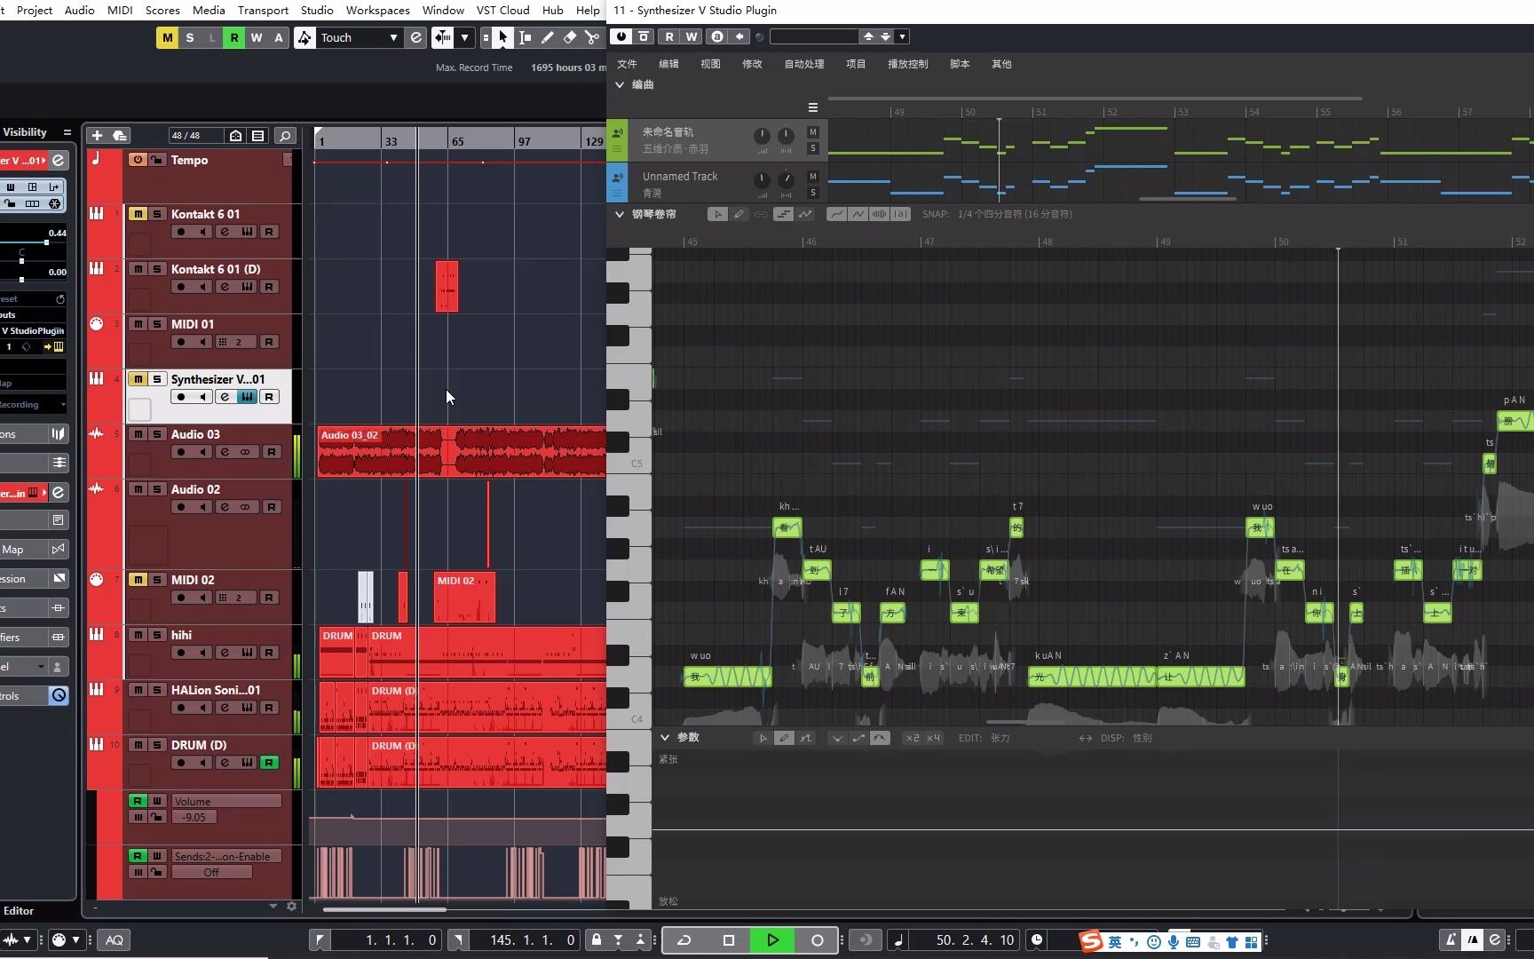Collapse the 参数 parameters section
This screenshot has height=959, width=1534.
coord(664,737)
